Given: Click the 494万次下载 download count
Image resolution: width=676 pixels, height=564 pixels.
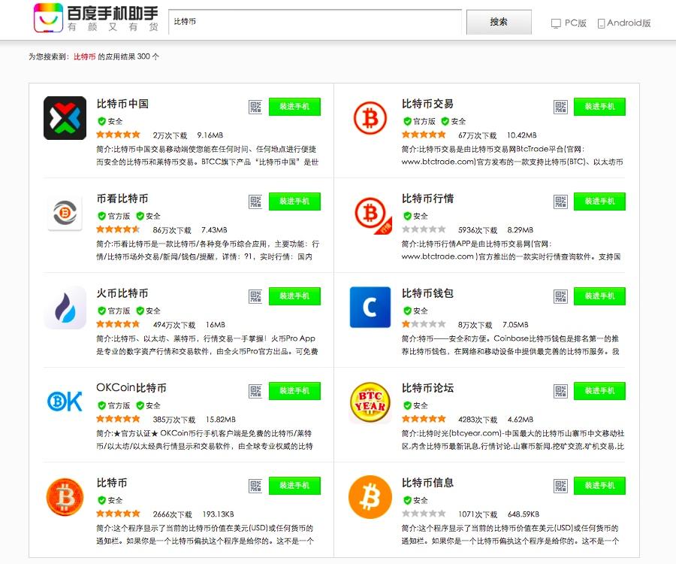Looking at the screenshot, I should [174, 325].
